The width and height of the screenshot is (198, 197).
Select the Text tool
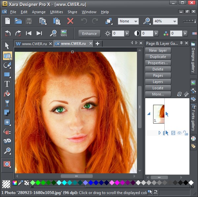[x=7, y=84]
